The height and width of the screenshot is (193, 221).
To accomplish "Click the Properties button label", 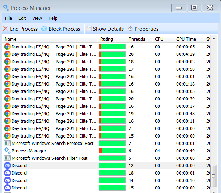I will [x=146, y=29].
